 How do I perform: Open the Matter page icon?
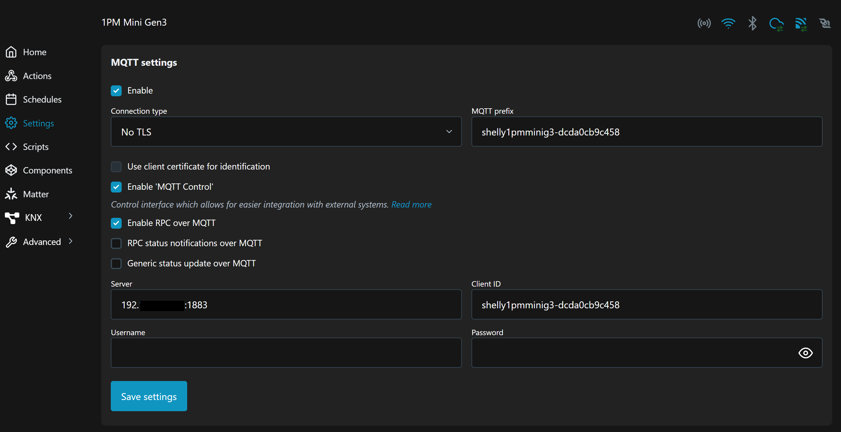[11, 194]
